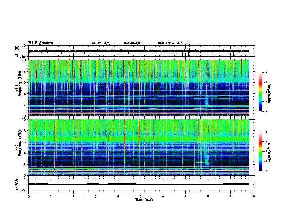The image size is (285, 220).
Task: Click the ch.1 "Frequency (kHz)" axis label
Action: [20, 83]
